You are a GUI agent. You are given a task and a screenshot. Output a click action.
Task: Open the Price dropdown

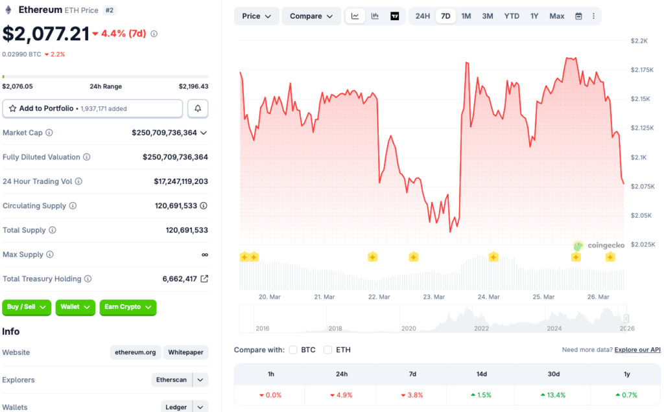tap(256, 16)
